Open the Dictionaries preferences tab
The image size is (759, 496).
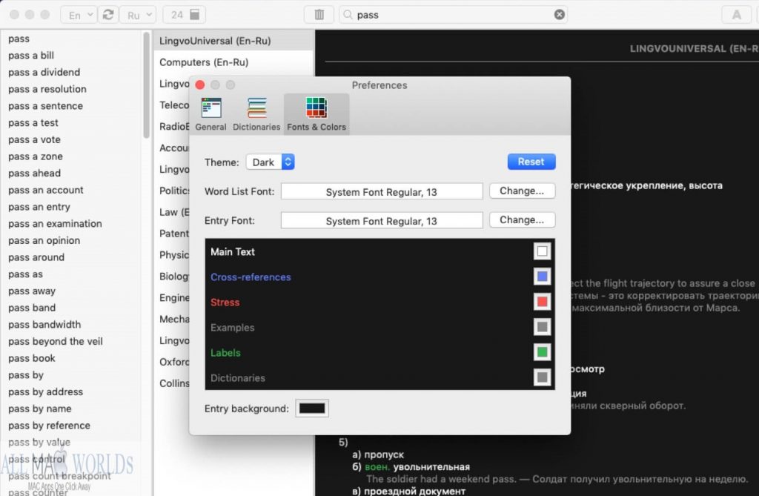pos(256,114)
